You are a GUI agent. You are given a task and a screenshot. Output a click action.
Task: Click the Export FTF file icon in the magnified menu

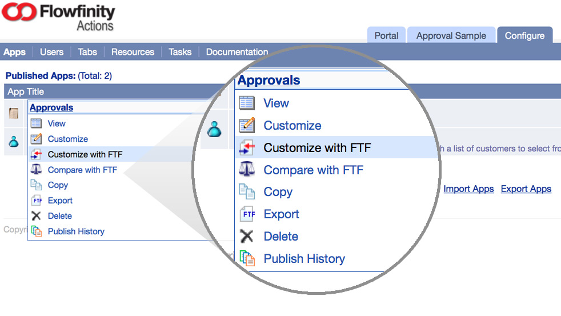pyautogui.click(x=247, y=214)
